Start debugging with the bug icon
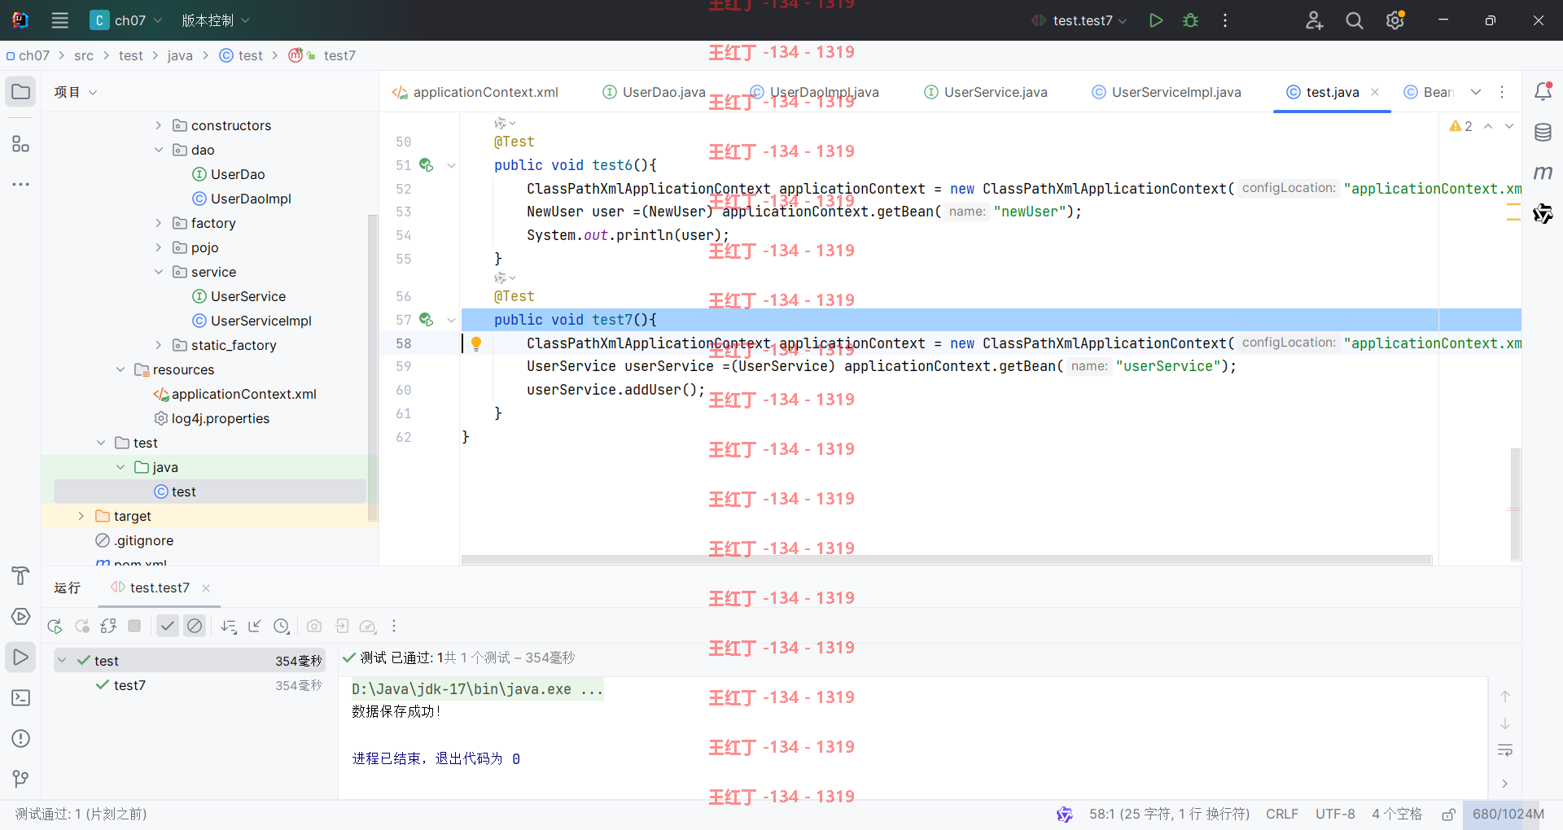1563x830 pixels. tap(1190, 20)
